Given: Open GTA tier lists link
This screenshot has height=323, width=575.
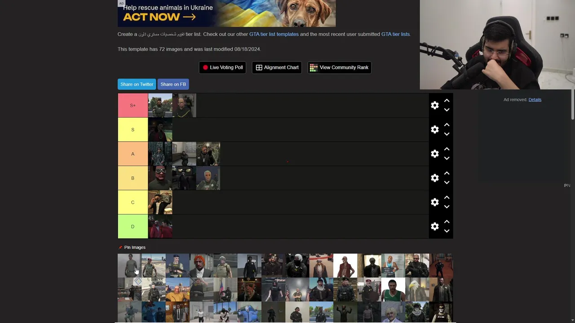Looking at the screenshot, I should pyautogui.click(x=395, y=34).
